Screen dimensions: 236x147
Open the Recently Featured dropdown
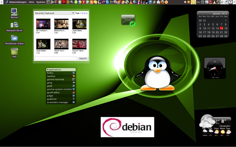click(54, 13)
